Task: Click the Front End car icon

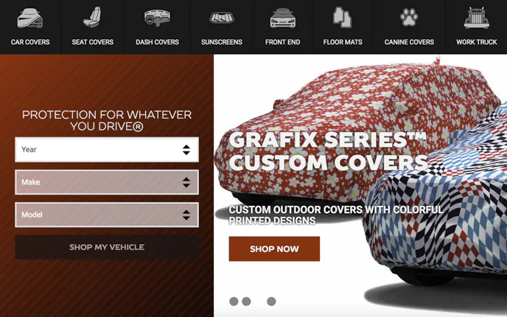Action: (x=282, y=18)
